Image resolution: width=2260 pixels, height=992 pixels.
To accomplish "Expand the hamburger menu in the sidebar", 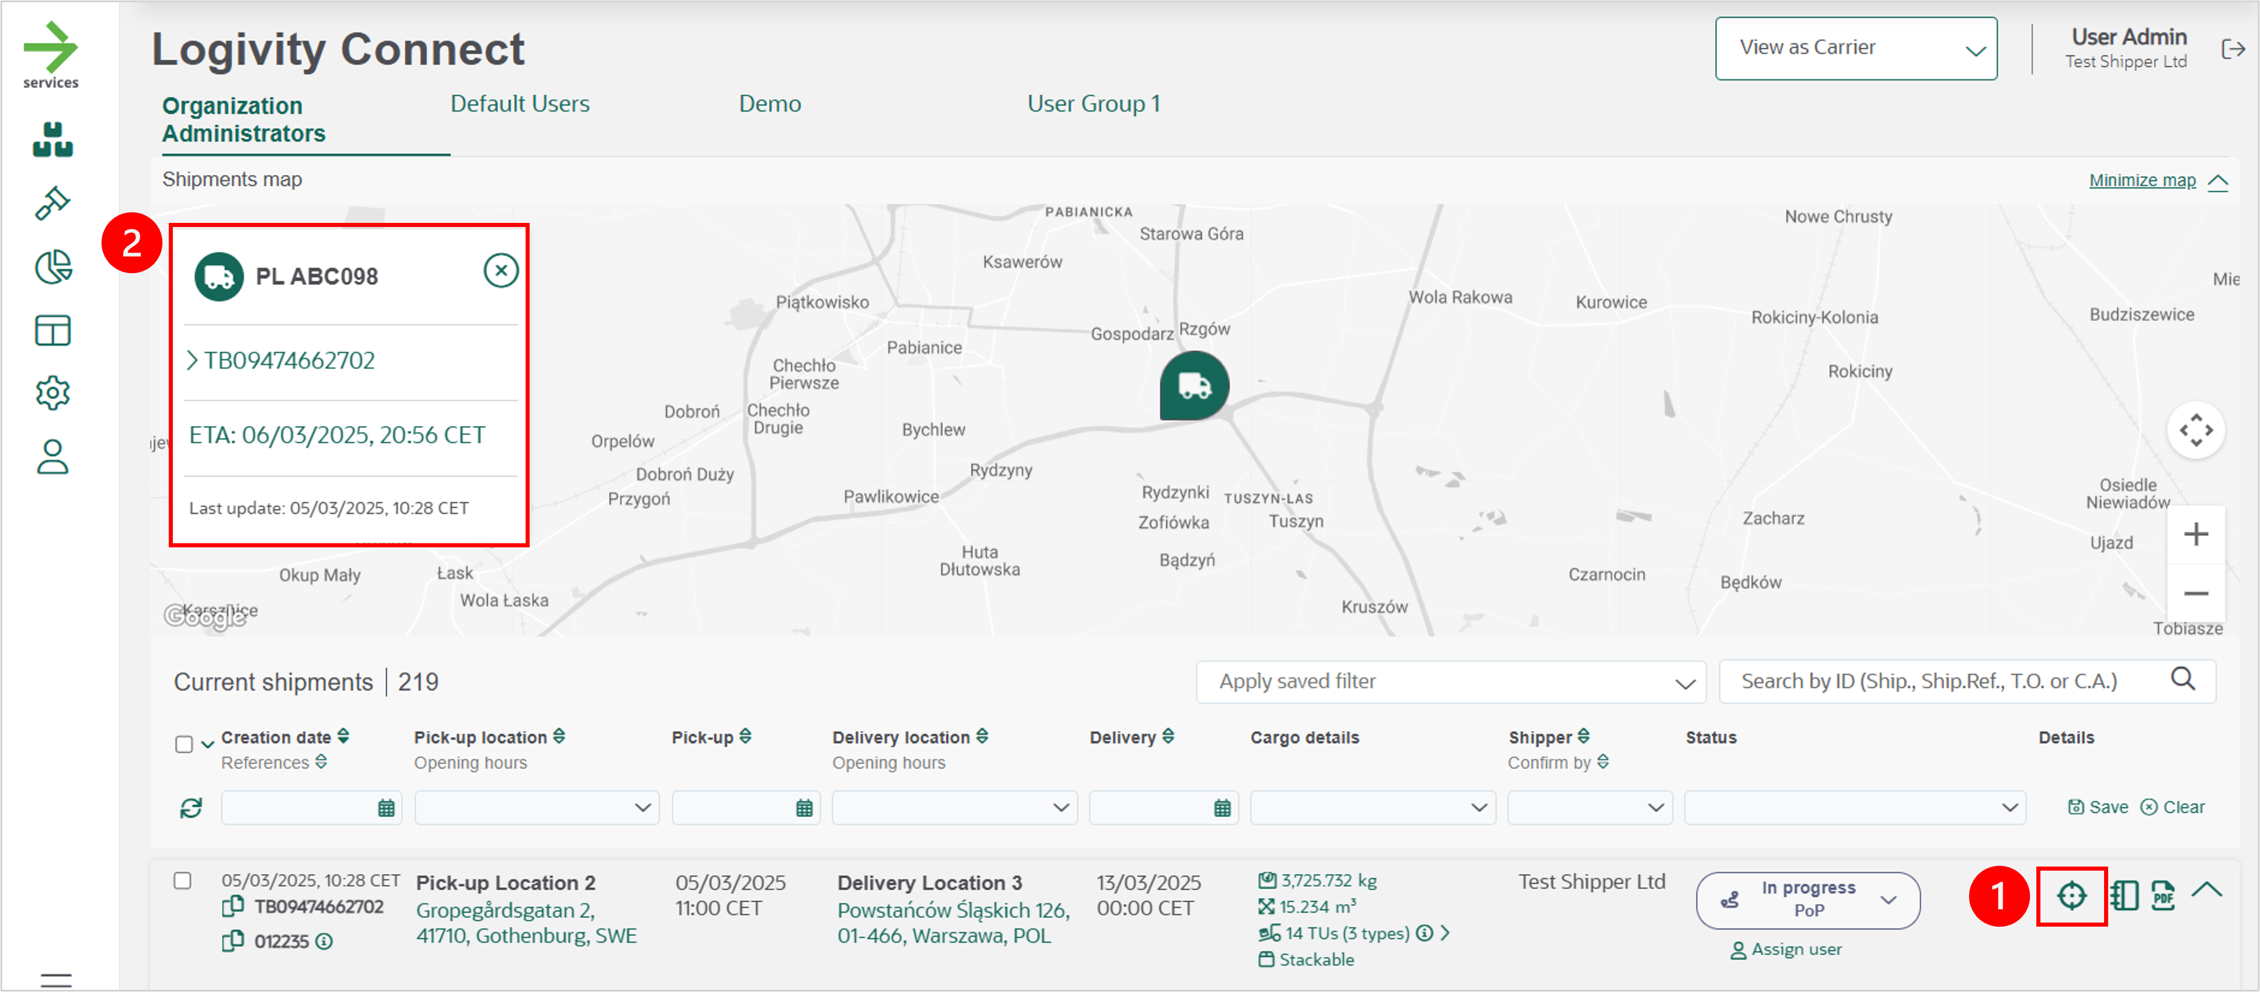I will click(x=56, y=980).
